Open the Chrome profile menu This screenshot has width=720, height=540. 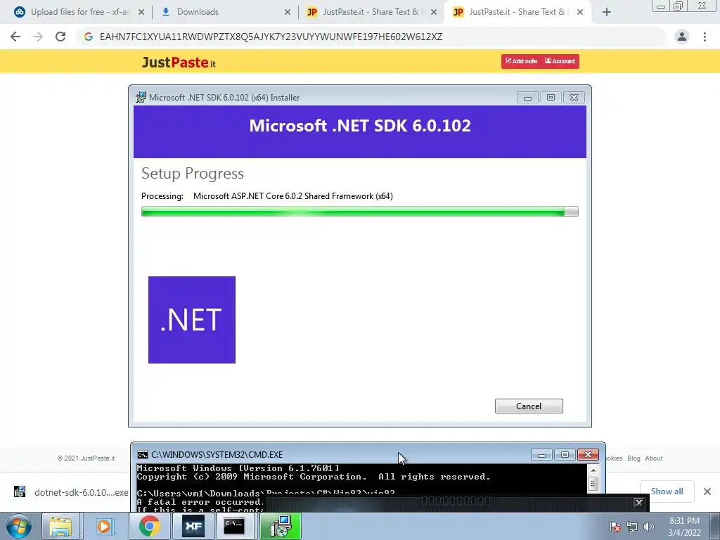(682, 37)
